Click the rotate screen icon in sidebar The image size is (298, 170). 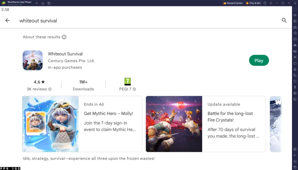295,81
